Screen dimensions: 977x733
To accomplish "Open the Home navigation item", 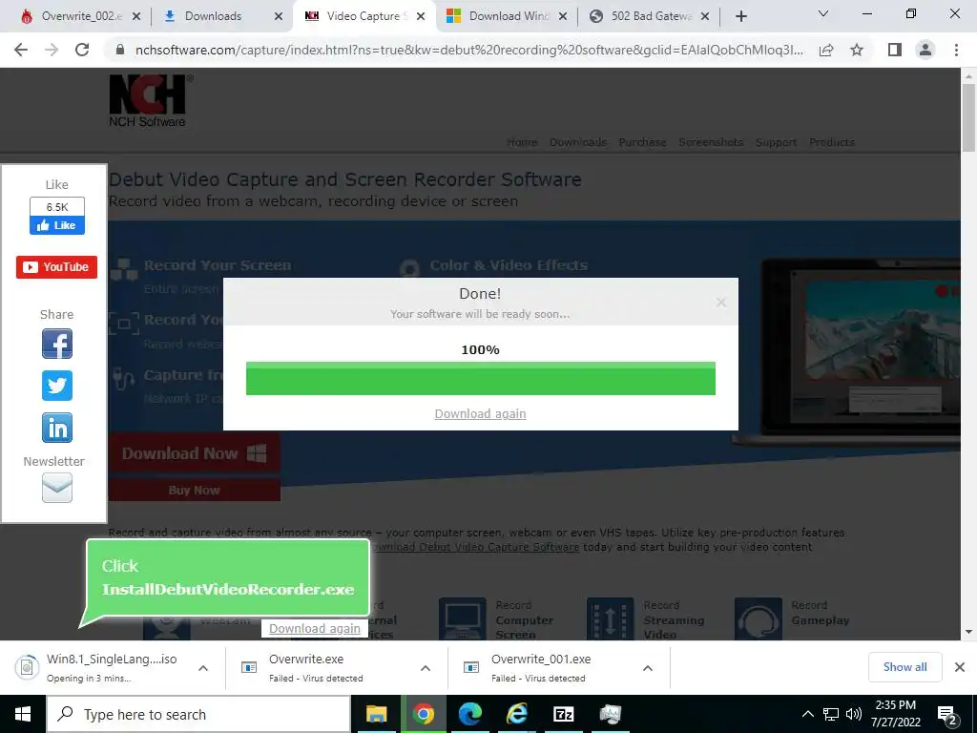I will pos(522,142).
